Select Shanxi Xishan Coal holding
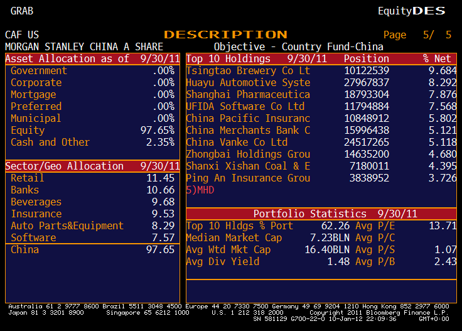The image size is (462, 331). 248,166
